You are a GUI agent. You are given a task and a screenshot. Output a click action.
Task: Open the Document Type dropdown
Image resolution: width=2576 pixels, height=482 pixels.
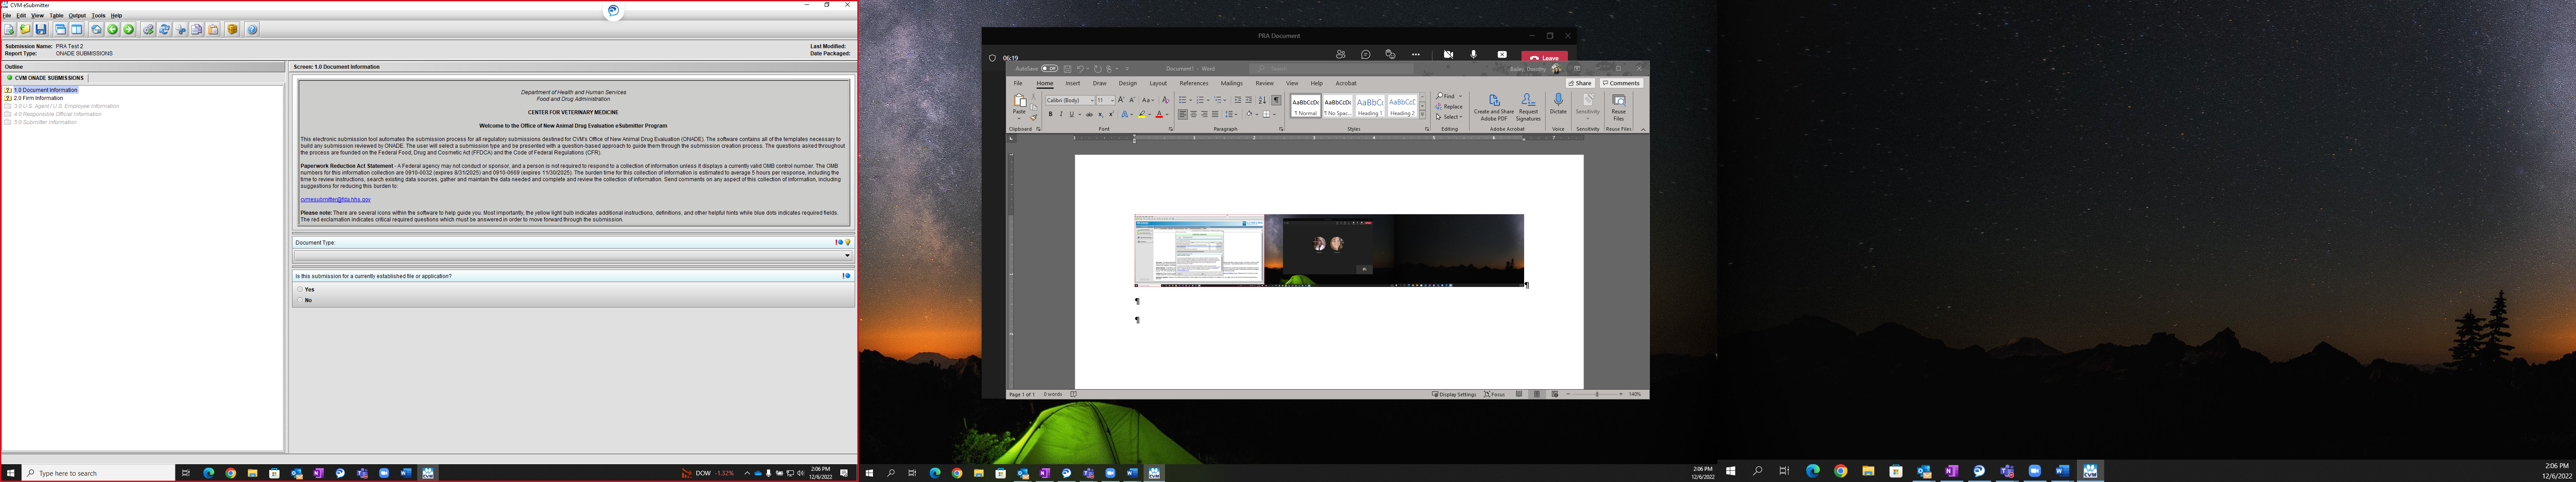847,255
